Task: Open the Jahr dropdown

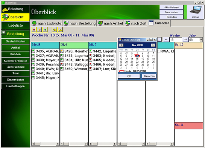Action: tap(201, 40)
